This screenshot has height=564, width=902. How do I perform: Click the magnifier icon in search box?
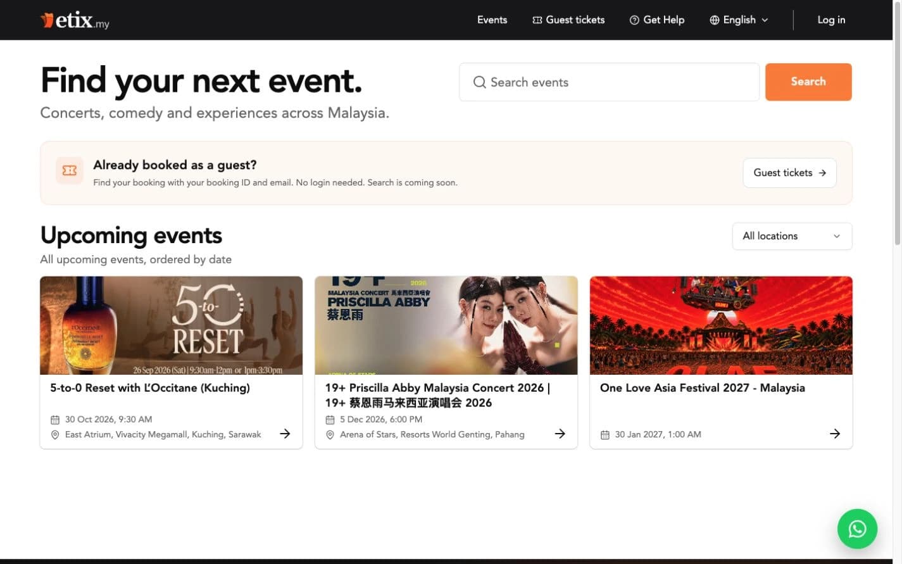pyautogui.click(x=480, y=82)
